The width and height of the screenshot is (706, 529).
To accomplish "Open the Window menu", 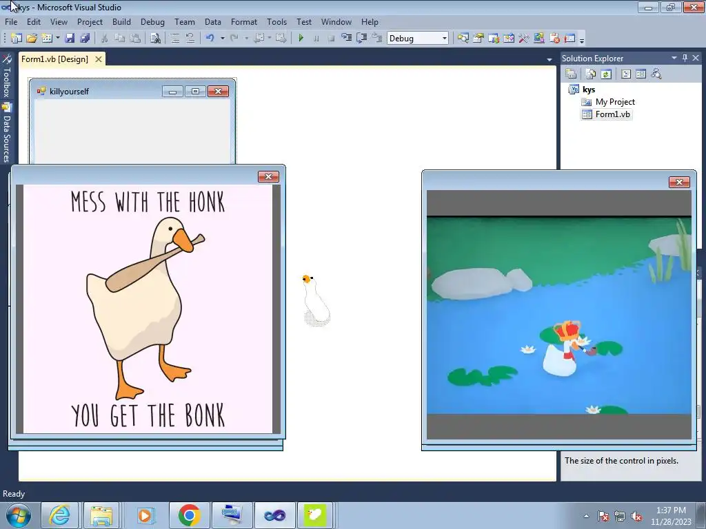I will point(336,21).
